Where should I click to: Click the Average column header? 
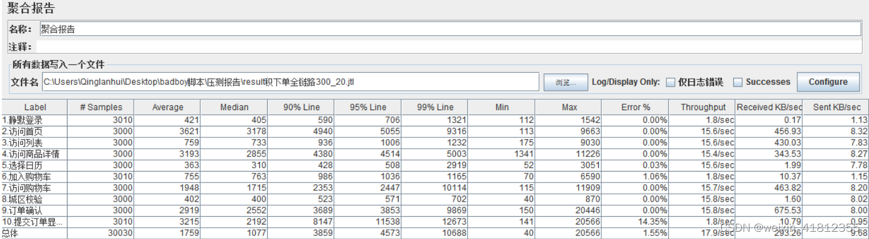pyautogui.click(x=168, y=107)
